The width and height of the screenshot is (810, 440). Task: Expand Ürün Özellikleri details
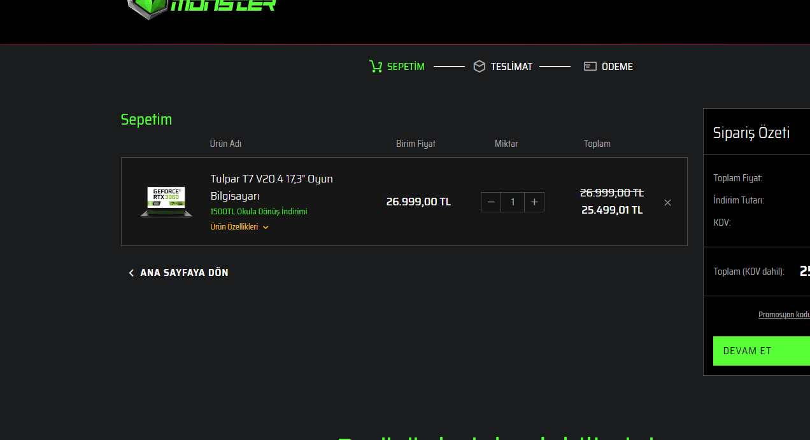point(239,227)
